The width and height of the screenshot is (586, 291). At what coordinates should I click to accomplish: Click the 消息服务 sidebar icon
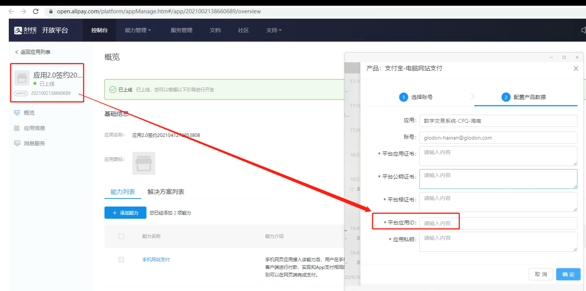pos(17,143)
